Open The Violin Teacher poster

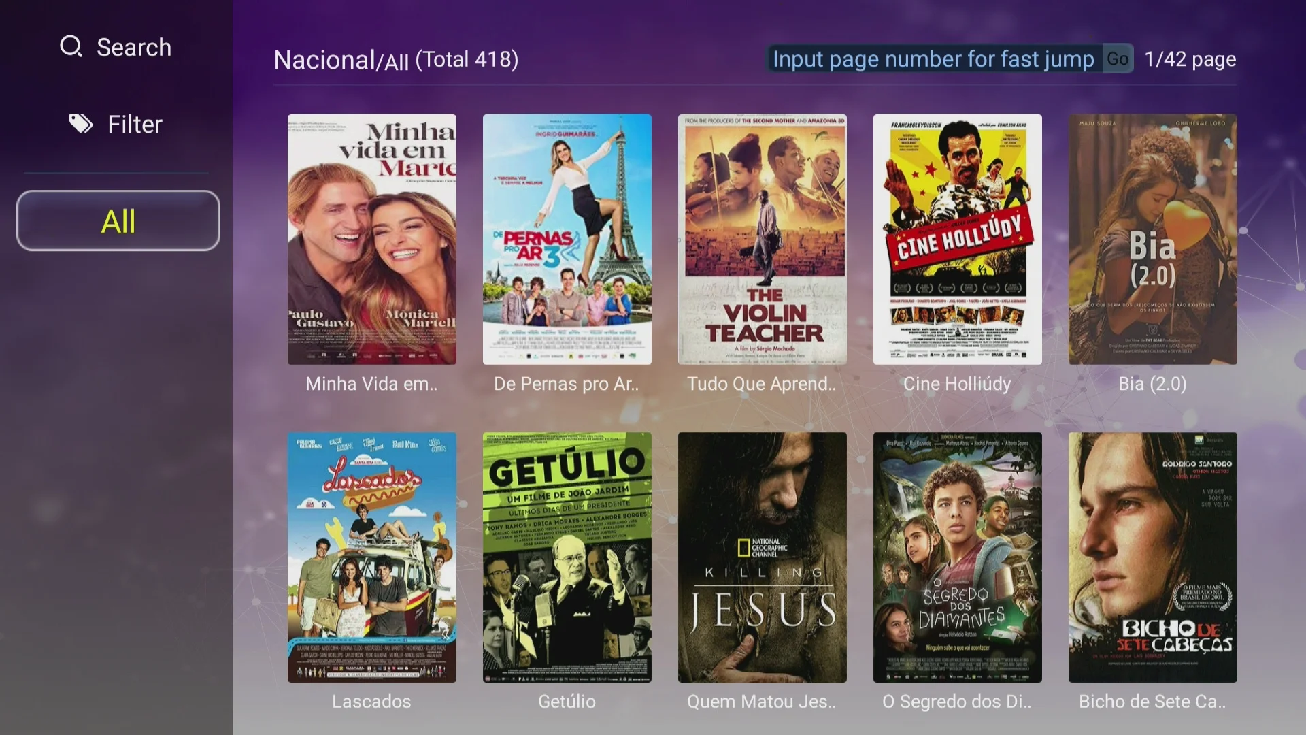[763, 239]
